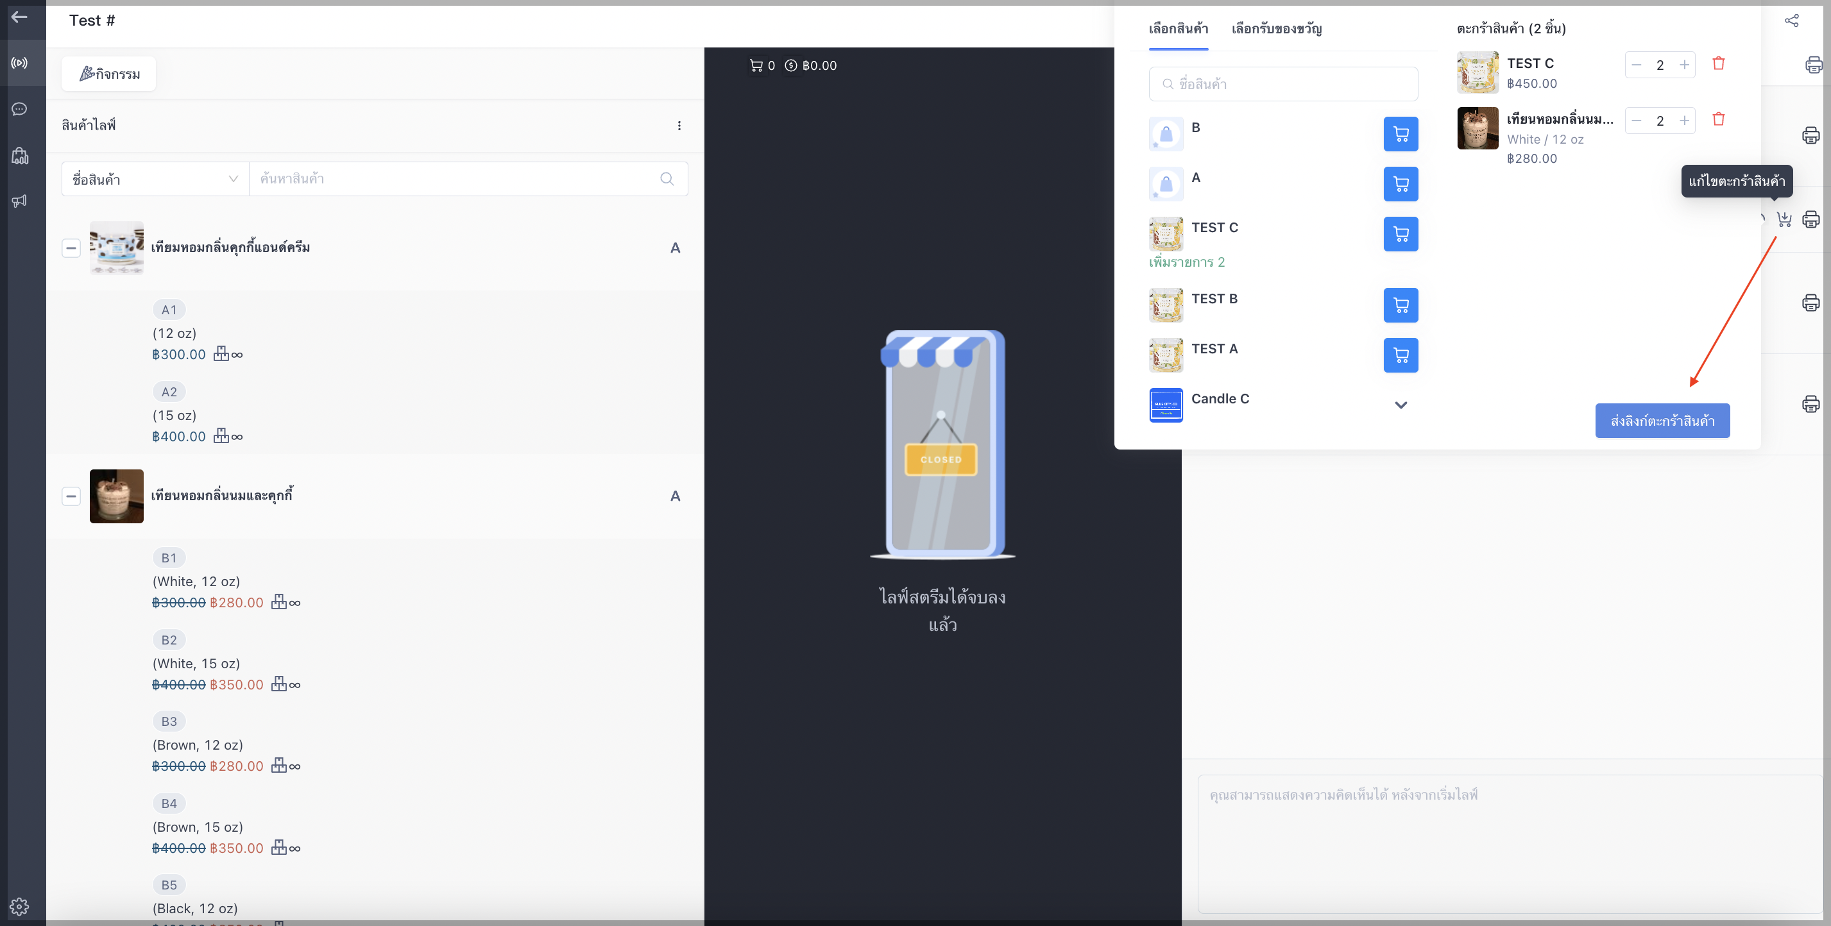
Task: Open settings gear in sidebar
Action: [19, 906]
